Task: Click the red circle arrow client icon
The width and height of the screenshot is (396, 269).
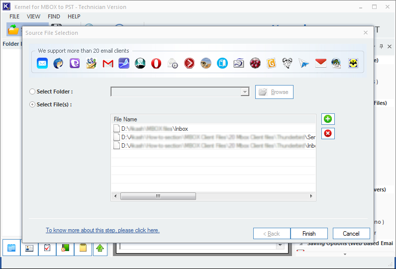Action: (190, 63)
